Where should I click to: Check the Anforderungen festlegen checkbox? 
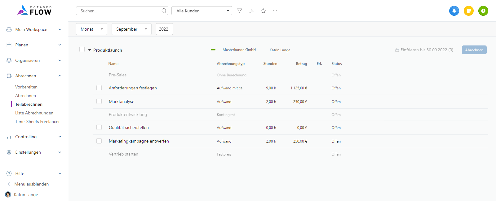click(99, 88)
